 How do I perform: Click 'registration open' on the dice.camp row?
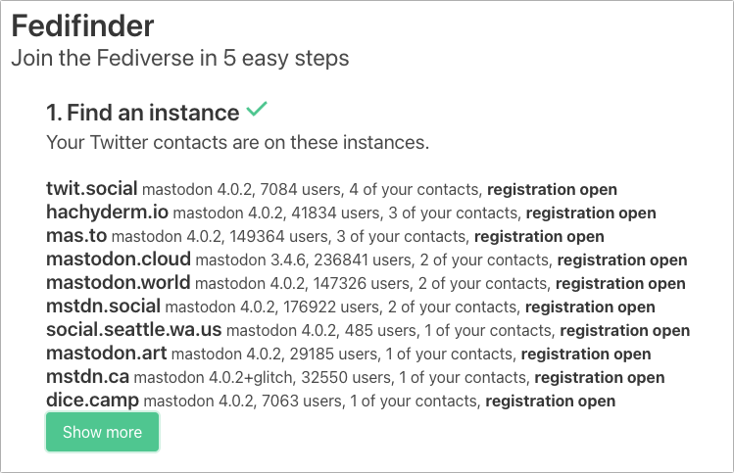[x=551, y=401]
